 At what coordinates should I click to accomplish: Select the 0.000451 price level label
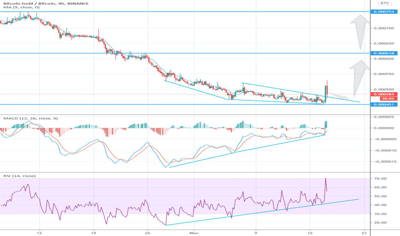(384, 104)
